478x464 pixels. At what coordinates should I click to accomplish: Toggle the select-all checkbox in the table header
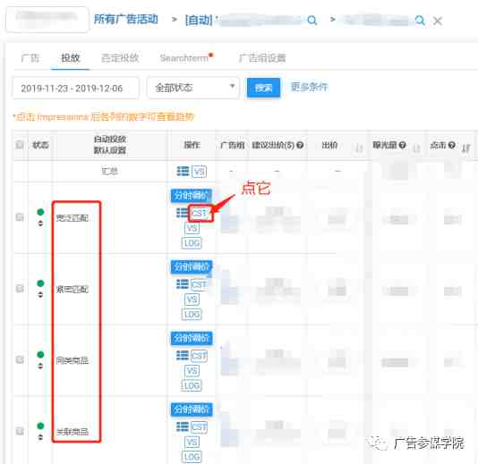tap(20, 145)
